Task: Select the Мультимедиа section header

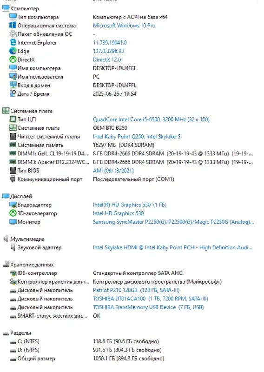Action: tap(27, 239)
